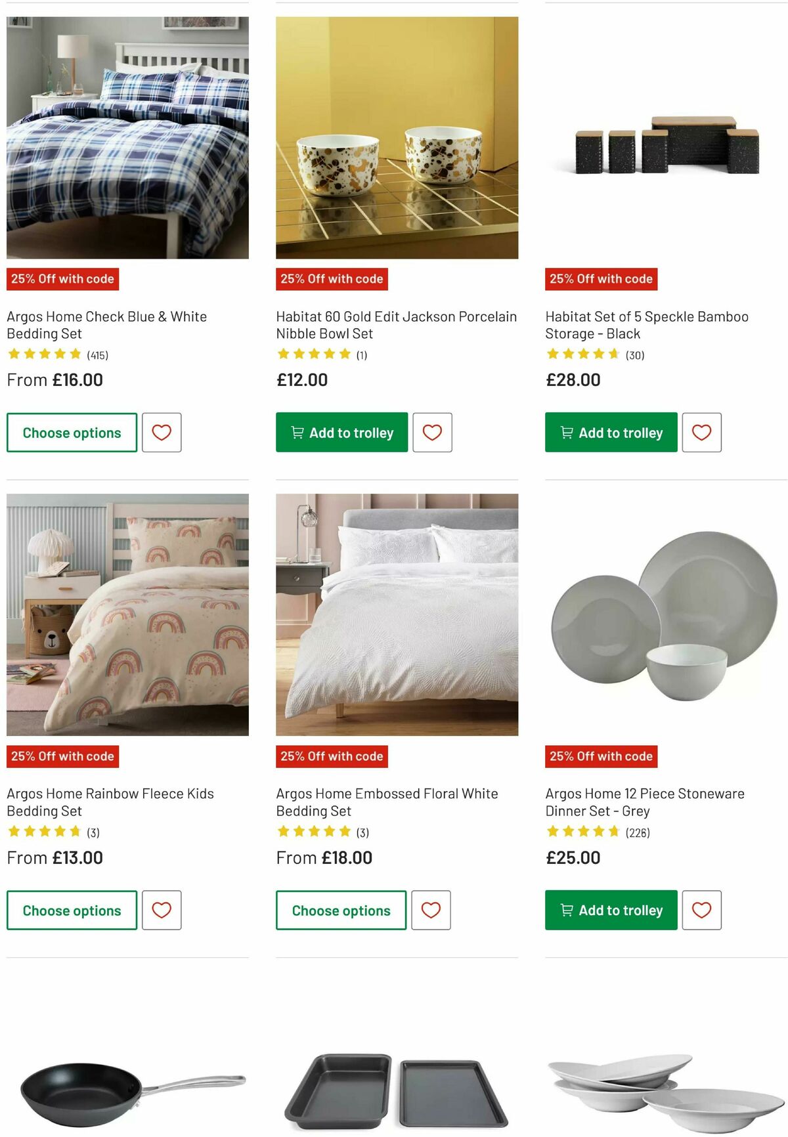Toggle wishlist heart for Rainbow Fleece Kids Bedding
The image size is (788, 1137).
[x=162, y=910]
